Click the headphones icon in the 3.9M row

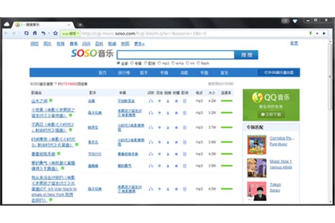(151, 166)
